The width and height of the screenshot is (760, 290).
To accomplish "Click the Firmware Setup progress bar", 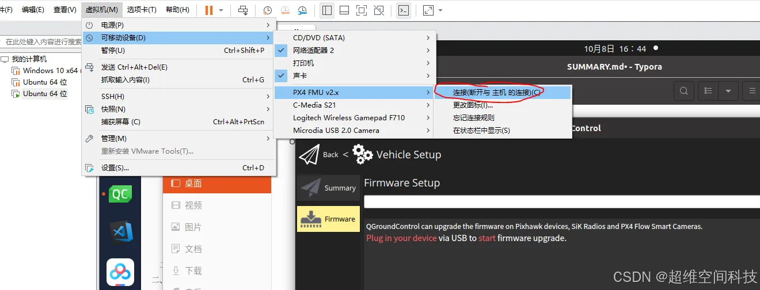I will coord(562,202).
